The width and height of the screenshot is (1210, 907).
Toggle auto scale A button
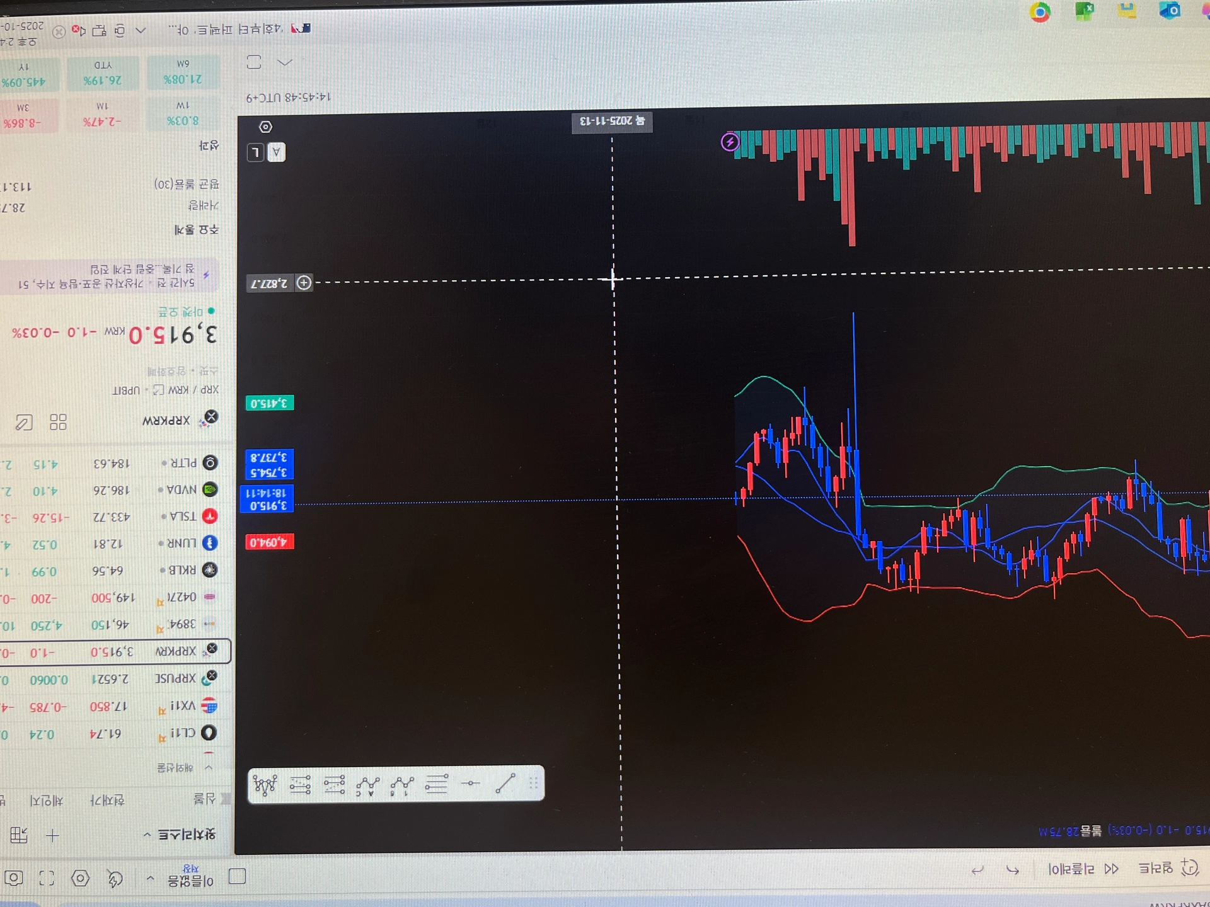point(276,152)
